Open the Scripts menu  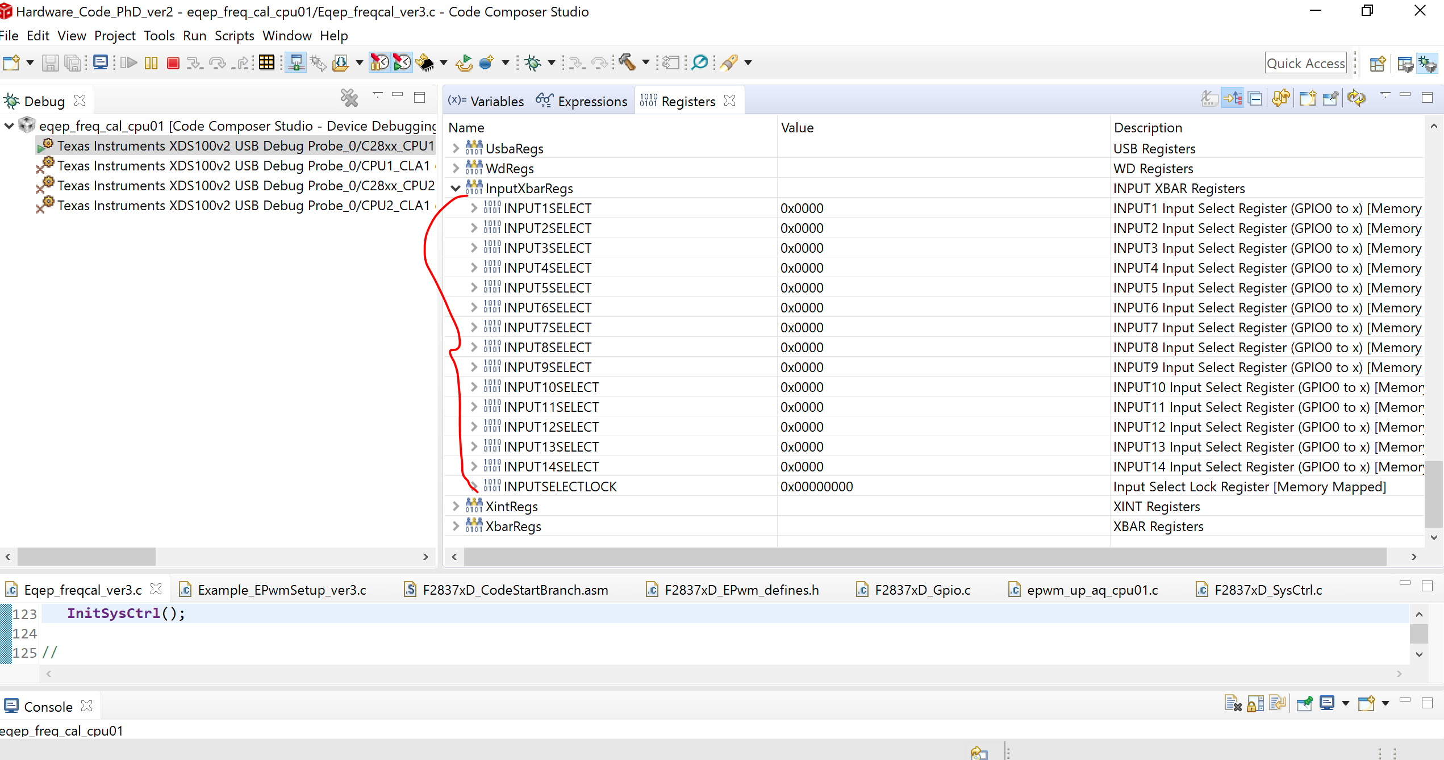[234, 36]
